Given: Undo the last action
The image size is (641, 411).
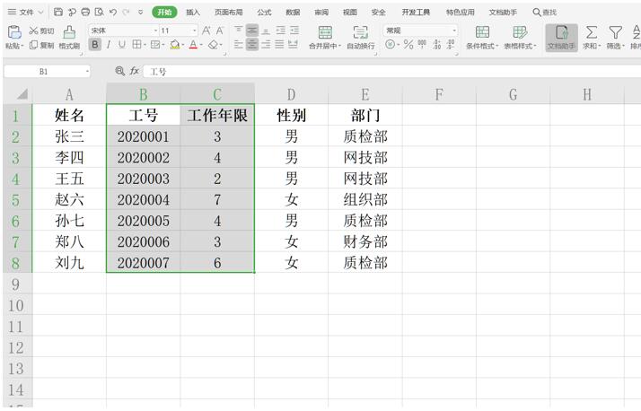Looking at the screenshot, I should tap(113, 13).
